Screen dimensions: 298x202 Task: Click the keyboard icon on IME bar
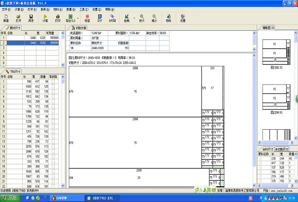213,190
